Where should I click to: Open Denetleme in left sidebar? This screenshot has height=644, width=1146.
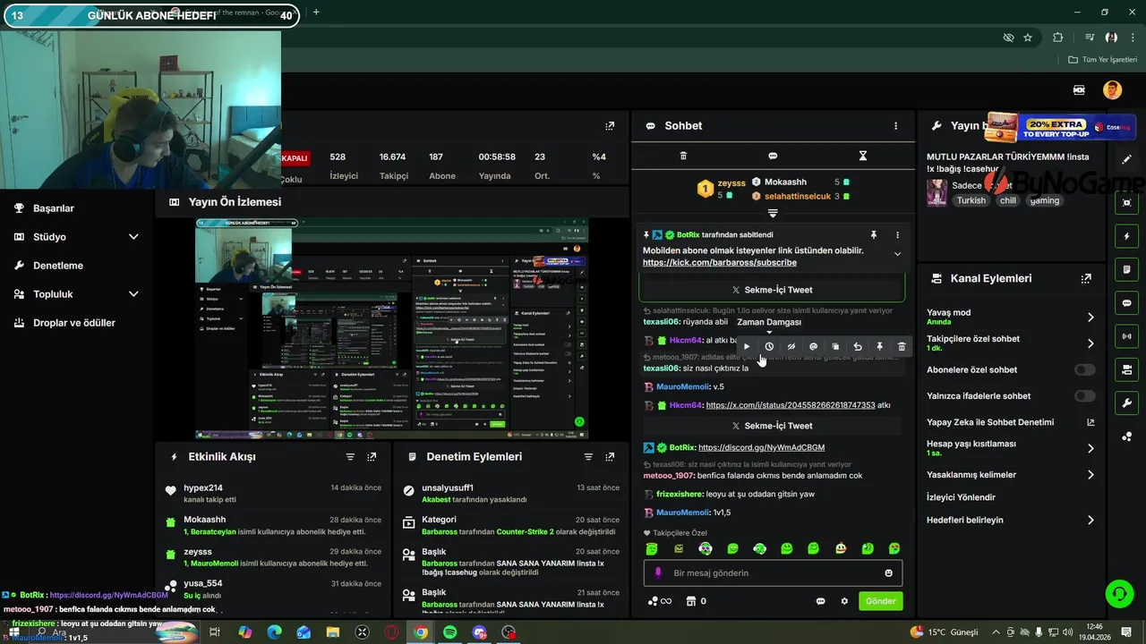[x=58, y=266]
